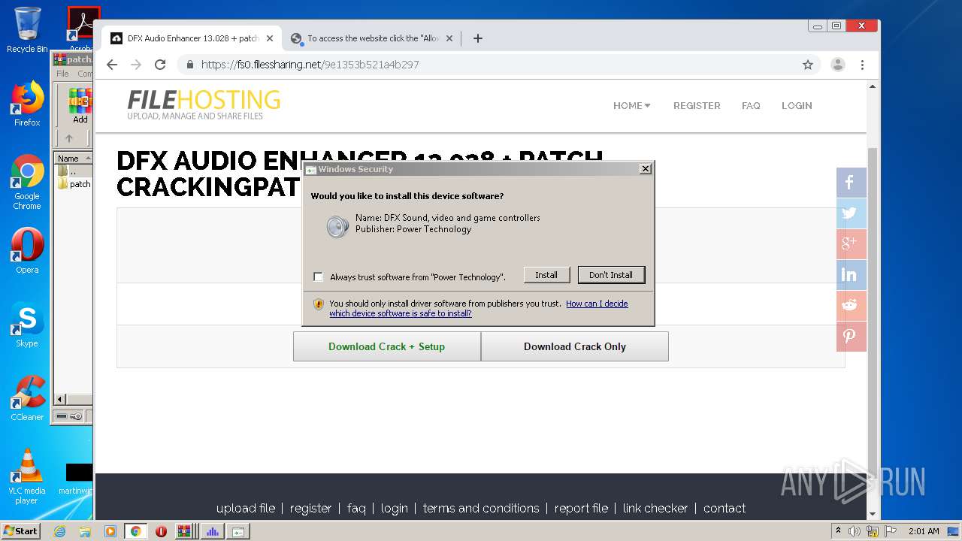Bookmark this page with the star icon
Image resolution: width=962 pixels, height=541 pixels.
tap(808, 65)
